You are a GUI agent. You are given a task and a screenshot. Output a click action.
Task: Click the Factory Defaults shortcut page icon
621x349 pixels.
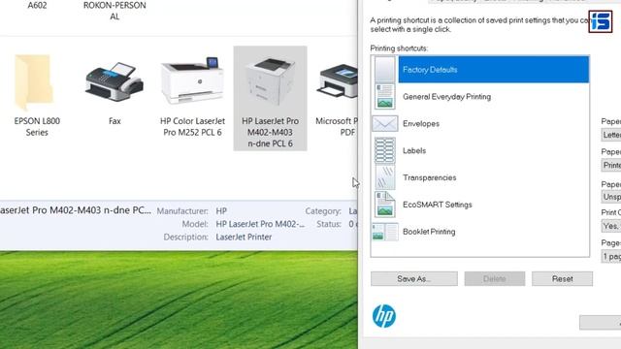tap(384, 69)
